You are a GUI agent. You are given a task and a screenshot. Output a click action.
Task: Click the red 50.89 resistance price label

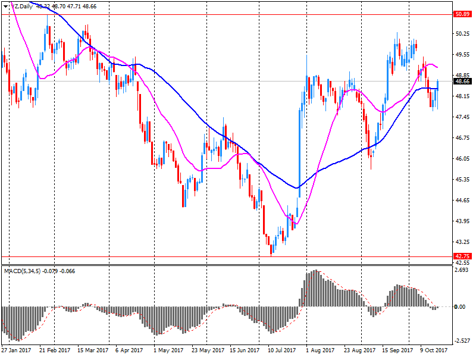463,14
